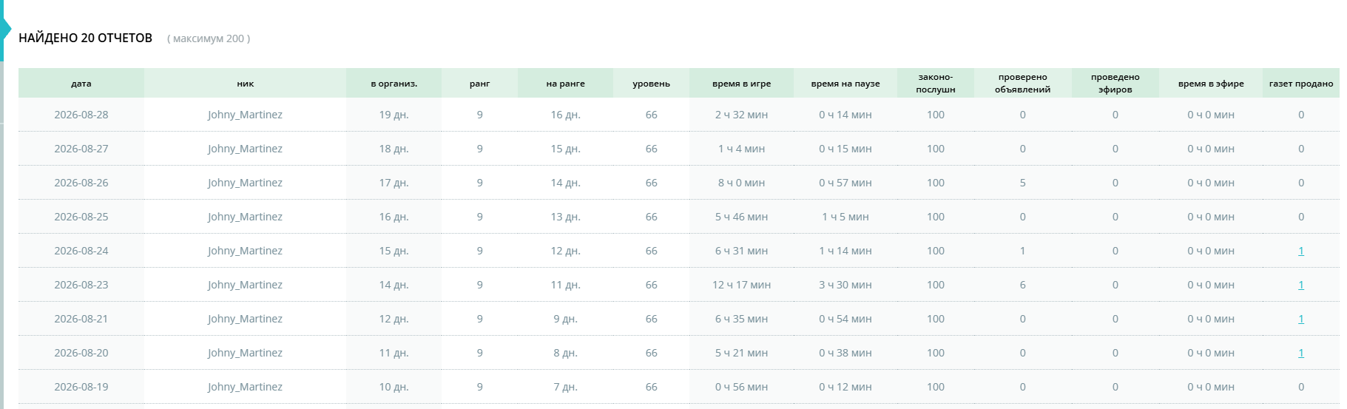The image size is (1347, 409).
Task: Click checked ads value 5 for 2026-08-26
Action: pos(1023,183)
